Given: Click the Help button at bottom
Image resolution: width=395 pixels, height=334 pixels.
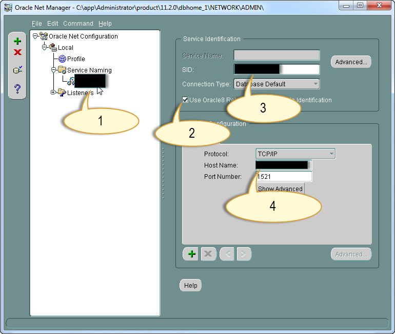Looking at the screenshot, I should coord(190,286).
